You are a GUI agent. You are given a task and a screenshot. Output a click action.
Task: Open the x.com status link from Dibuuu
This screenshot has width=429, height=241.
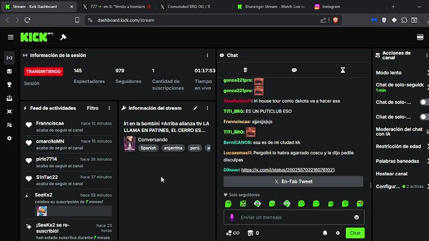click(288, 170)
